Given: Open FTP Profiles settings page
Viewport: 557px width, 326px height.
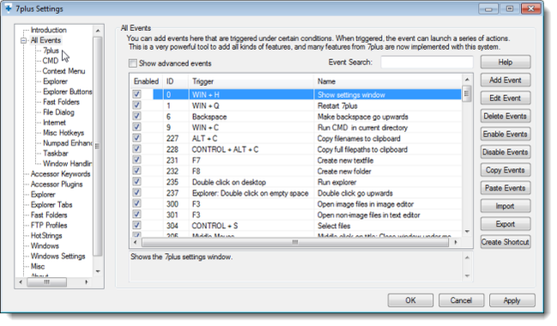Looking at the screenshot, I should tap(49, 226).
